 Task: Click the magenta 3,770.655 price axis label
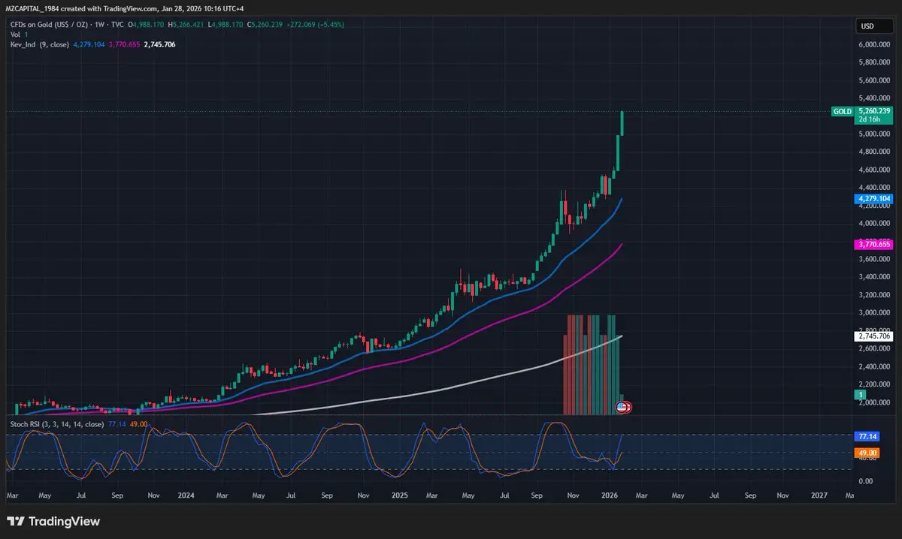coord(874,245)
